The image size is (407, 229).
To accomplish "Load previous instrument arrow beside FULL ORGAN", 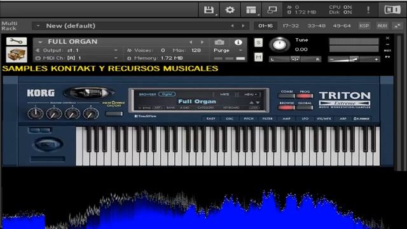I will pos(191,42).
